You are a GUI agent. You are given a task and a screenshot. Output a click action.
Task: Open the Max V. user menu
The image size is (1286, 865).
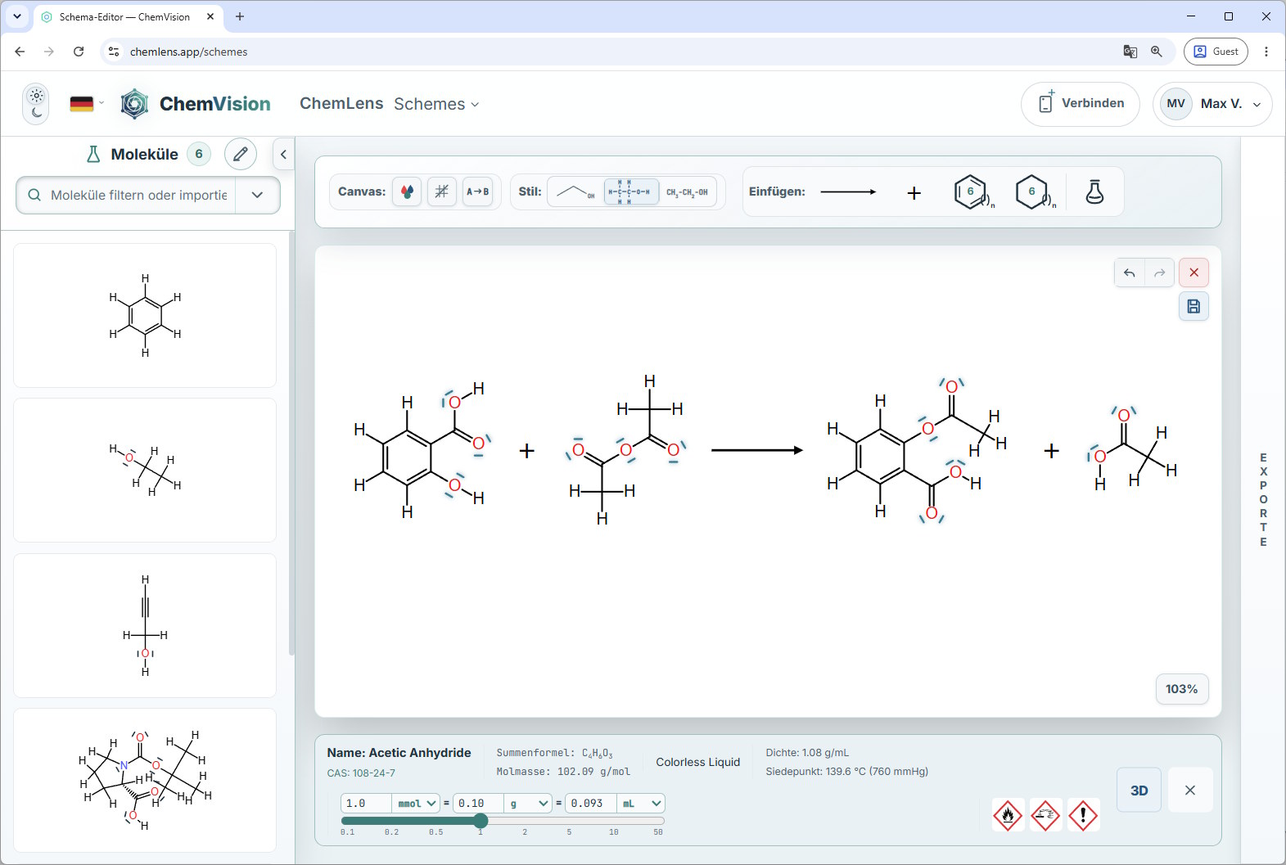tap(1212, 104)
